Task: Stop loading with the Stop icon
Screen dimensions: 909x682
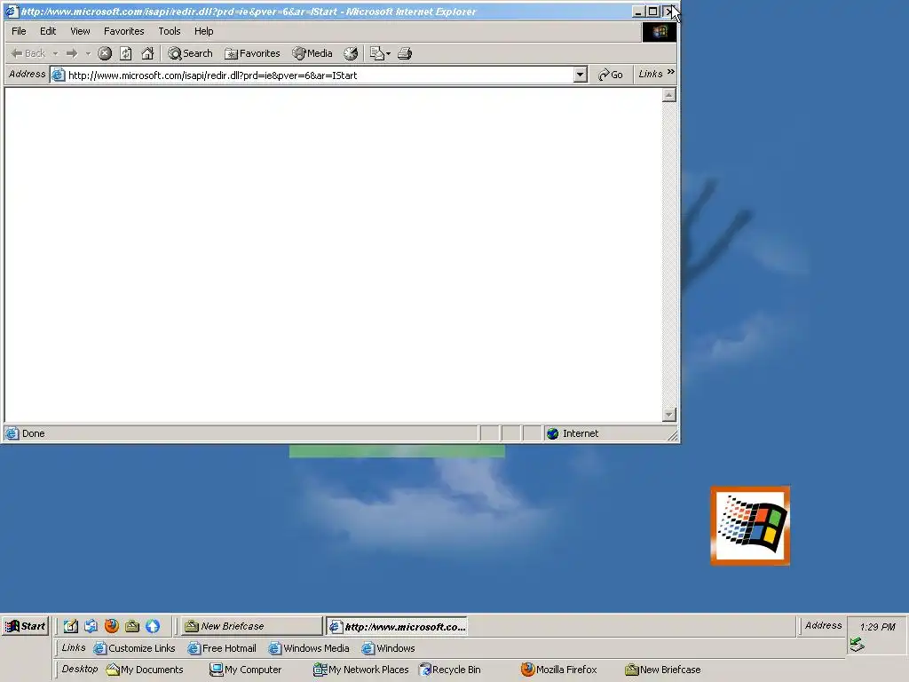Action: coord(105,53)
